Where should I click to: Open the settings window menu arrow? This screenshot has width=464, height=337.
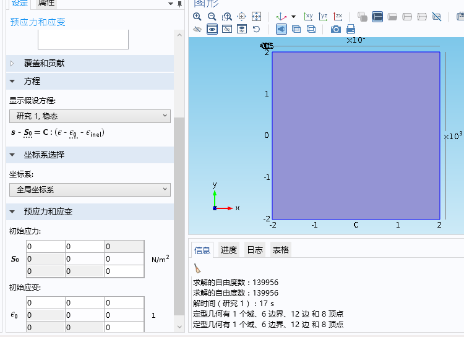click(171, 4)
